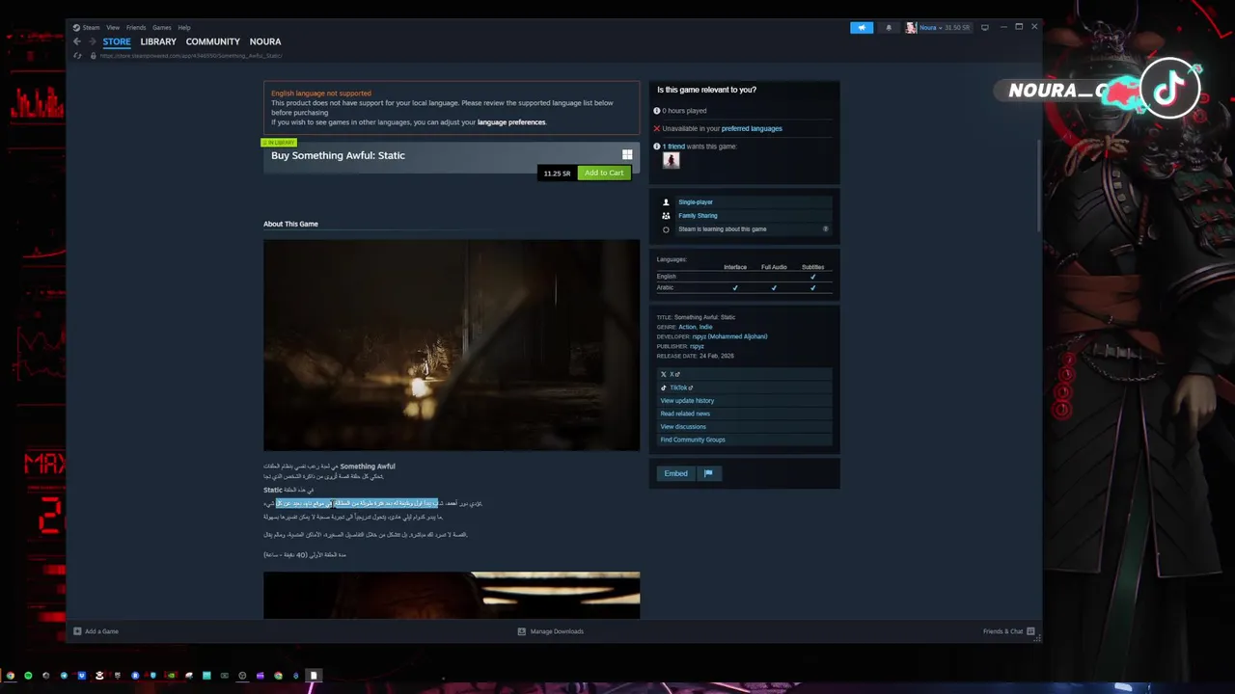Open Steam notifications bell
This screenshot has width=1235, height=694.
889,27
